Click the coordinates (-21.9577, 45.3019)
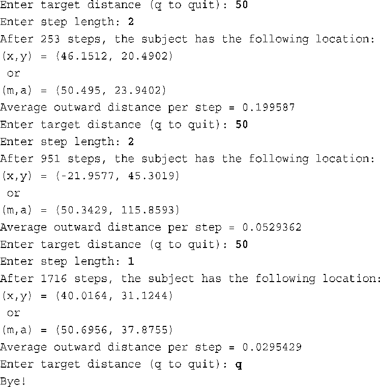This screenshot has height=387, width=380. coord(118,176)
